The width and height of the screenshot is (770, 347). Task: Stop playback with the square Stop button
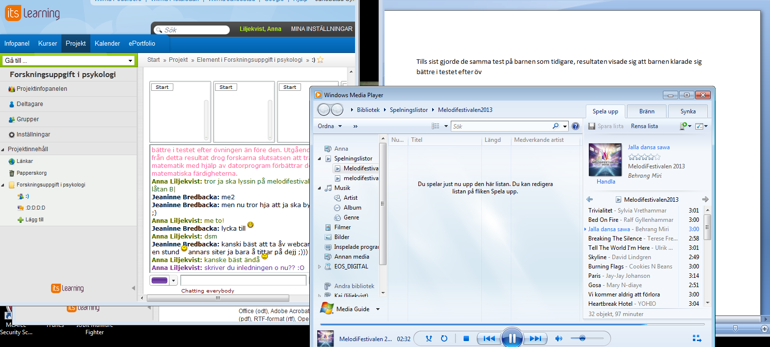click(467, 339)
